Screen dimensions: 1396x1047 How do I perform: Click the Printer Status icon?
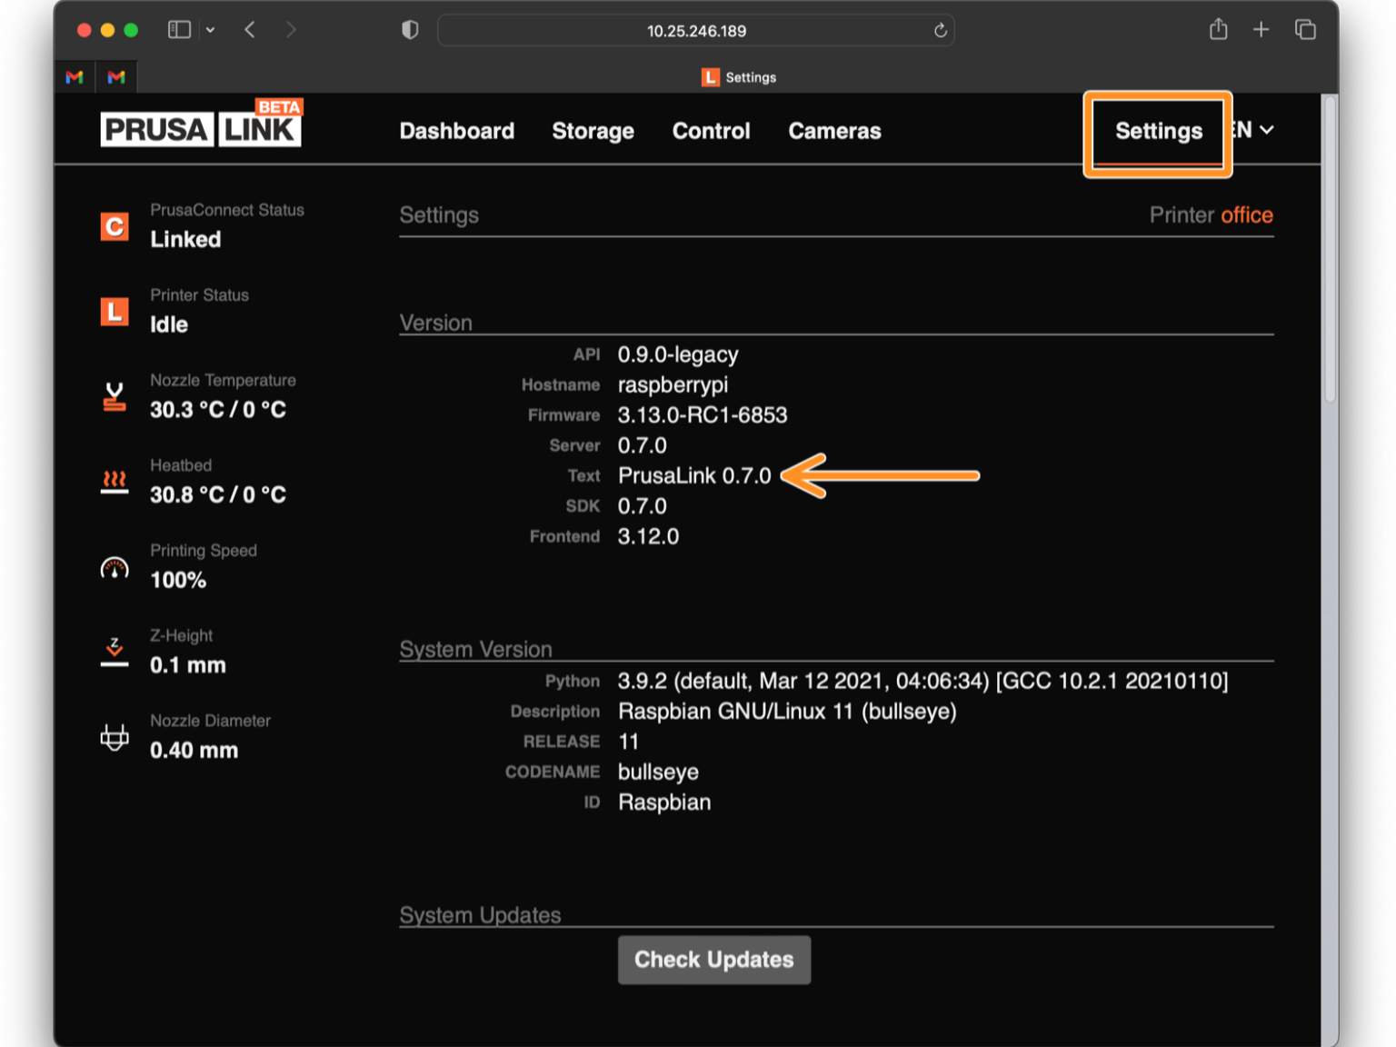115,311
